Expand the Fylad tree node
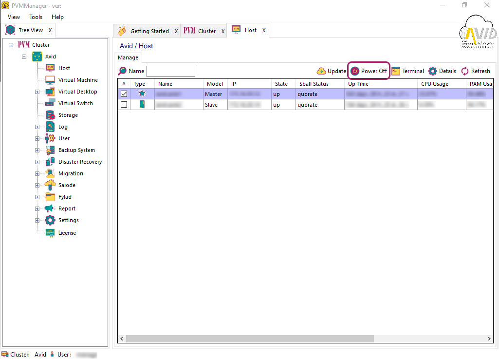This screenshot has width=499, height=359. pos(37,197)
